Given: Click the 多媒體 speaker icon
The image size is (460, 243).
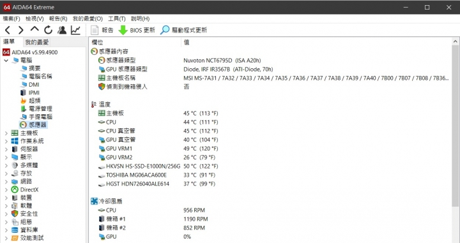Looking at the screenshot, I should [x=15, y=165].
